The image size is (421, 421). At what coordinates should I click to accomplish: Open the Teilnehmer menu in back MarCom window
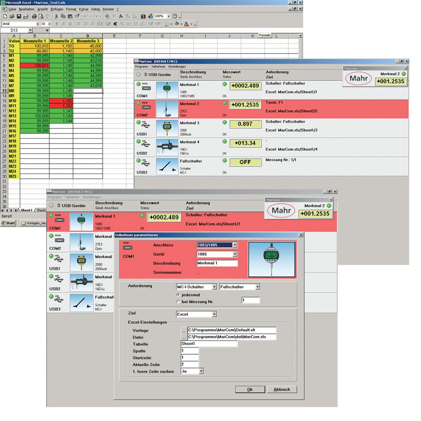tap(158, 67)
